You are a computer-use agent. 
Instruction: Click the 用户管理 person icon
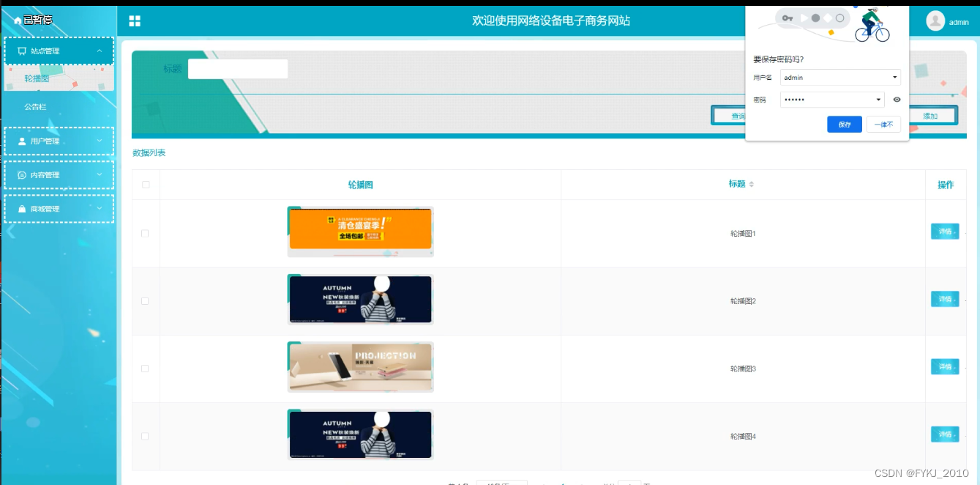pos(22,141)
